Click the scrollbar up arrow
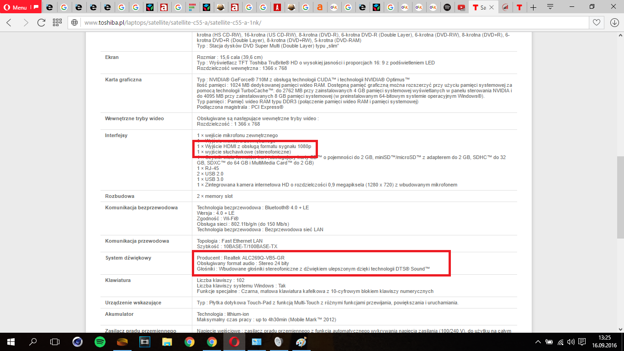The image size is (624, 351). (x=620, y=35)
